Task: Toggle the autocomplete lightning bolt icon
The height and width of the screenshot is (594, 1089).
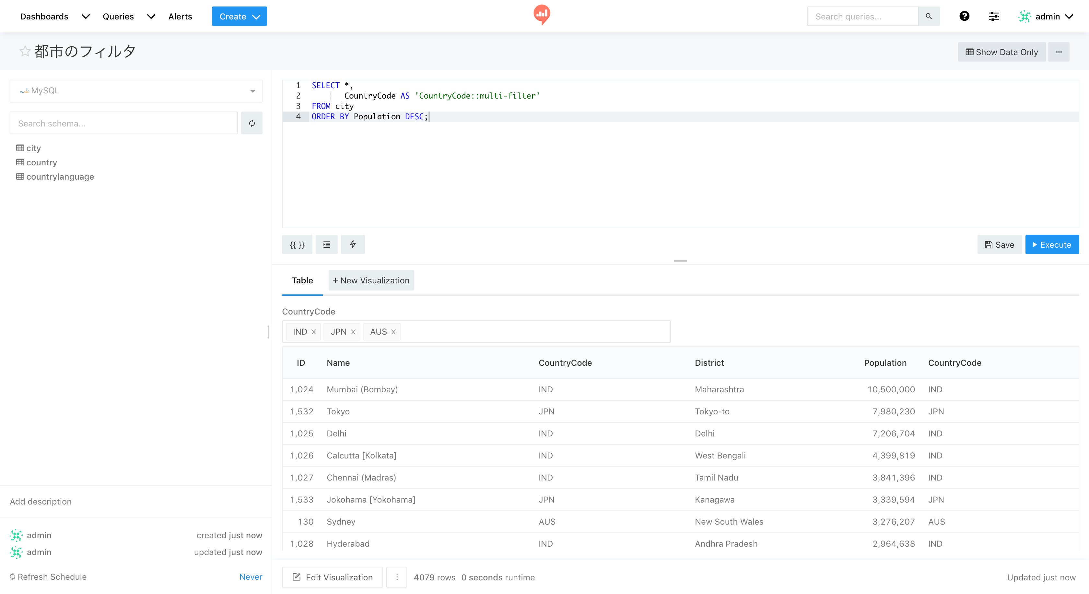Action: click(x=353, y=244)
